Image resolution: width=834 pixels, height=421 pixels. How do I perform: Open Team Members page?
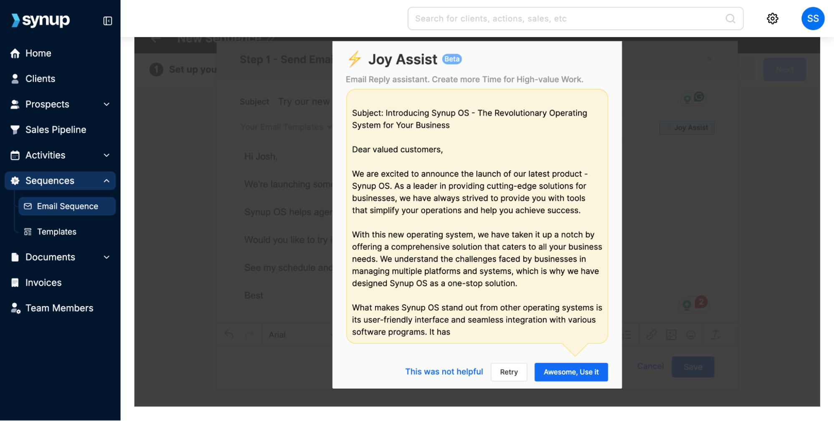[x=60, y=308]
